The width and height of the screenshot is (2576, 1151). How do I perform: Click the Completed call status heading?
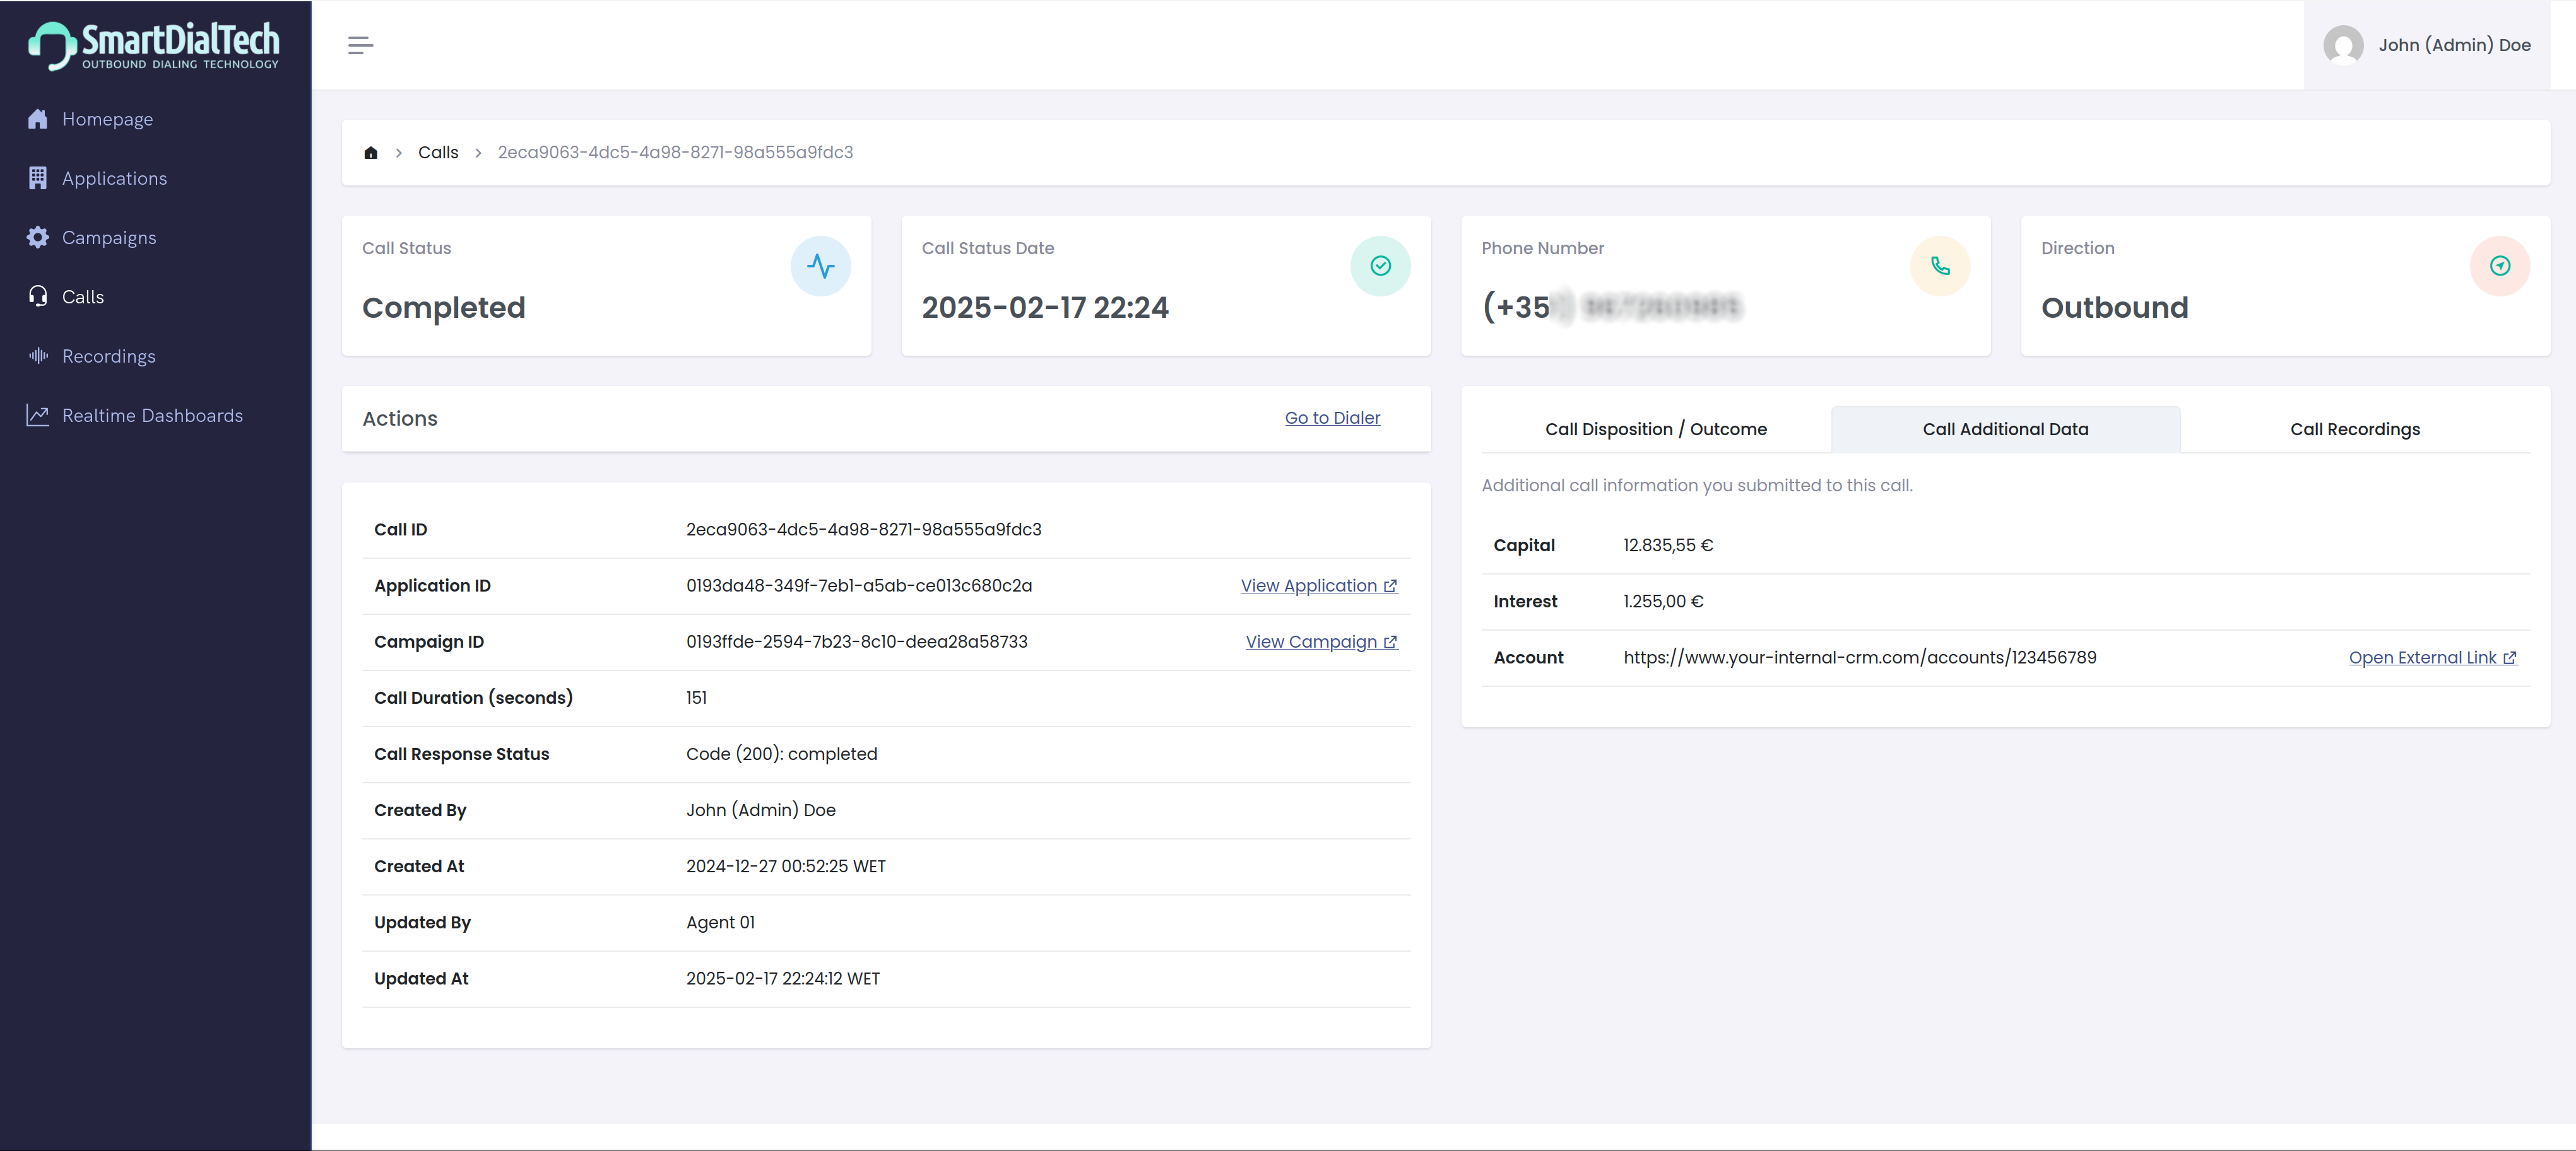(x=443, y=308)
